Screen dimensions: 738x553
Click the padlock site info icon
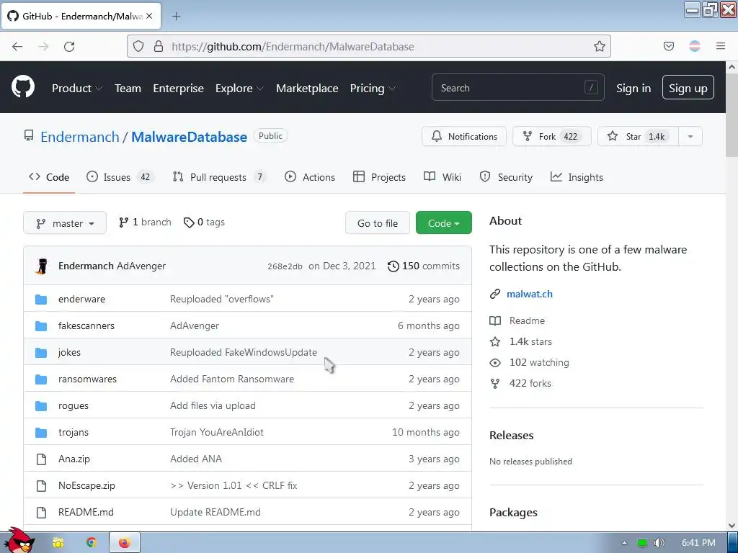point(159,46)
